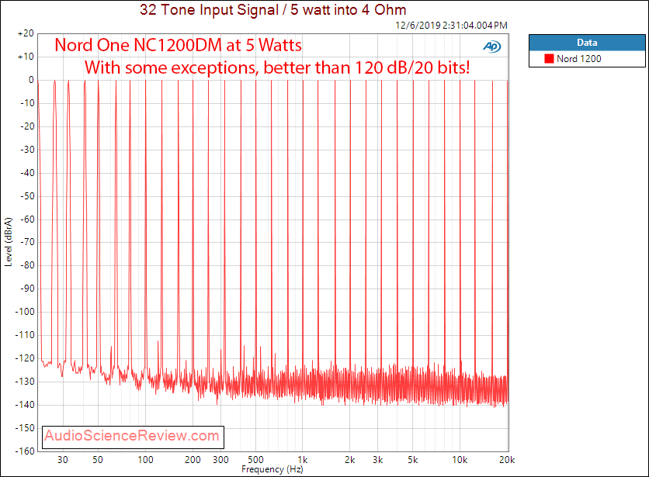Select the annotation "Nord One NC1200DM at 5 Watts"
Viewport: 649px width, 477px height.
(178, 45)
